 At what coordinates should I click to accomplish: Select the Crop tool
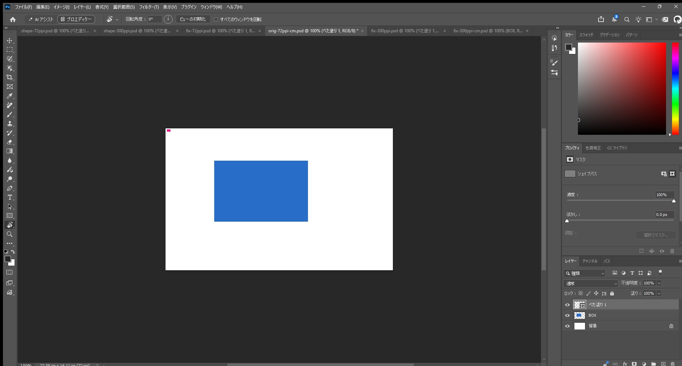pos(10,77)
